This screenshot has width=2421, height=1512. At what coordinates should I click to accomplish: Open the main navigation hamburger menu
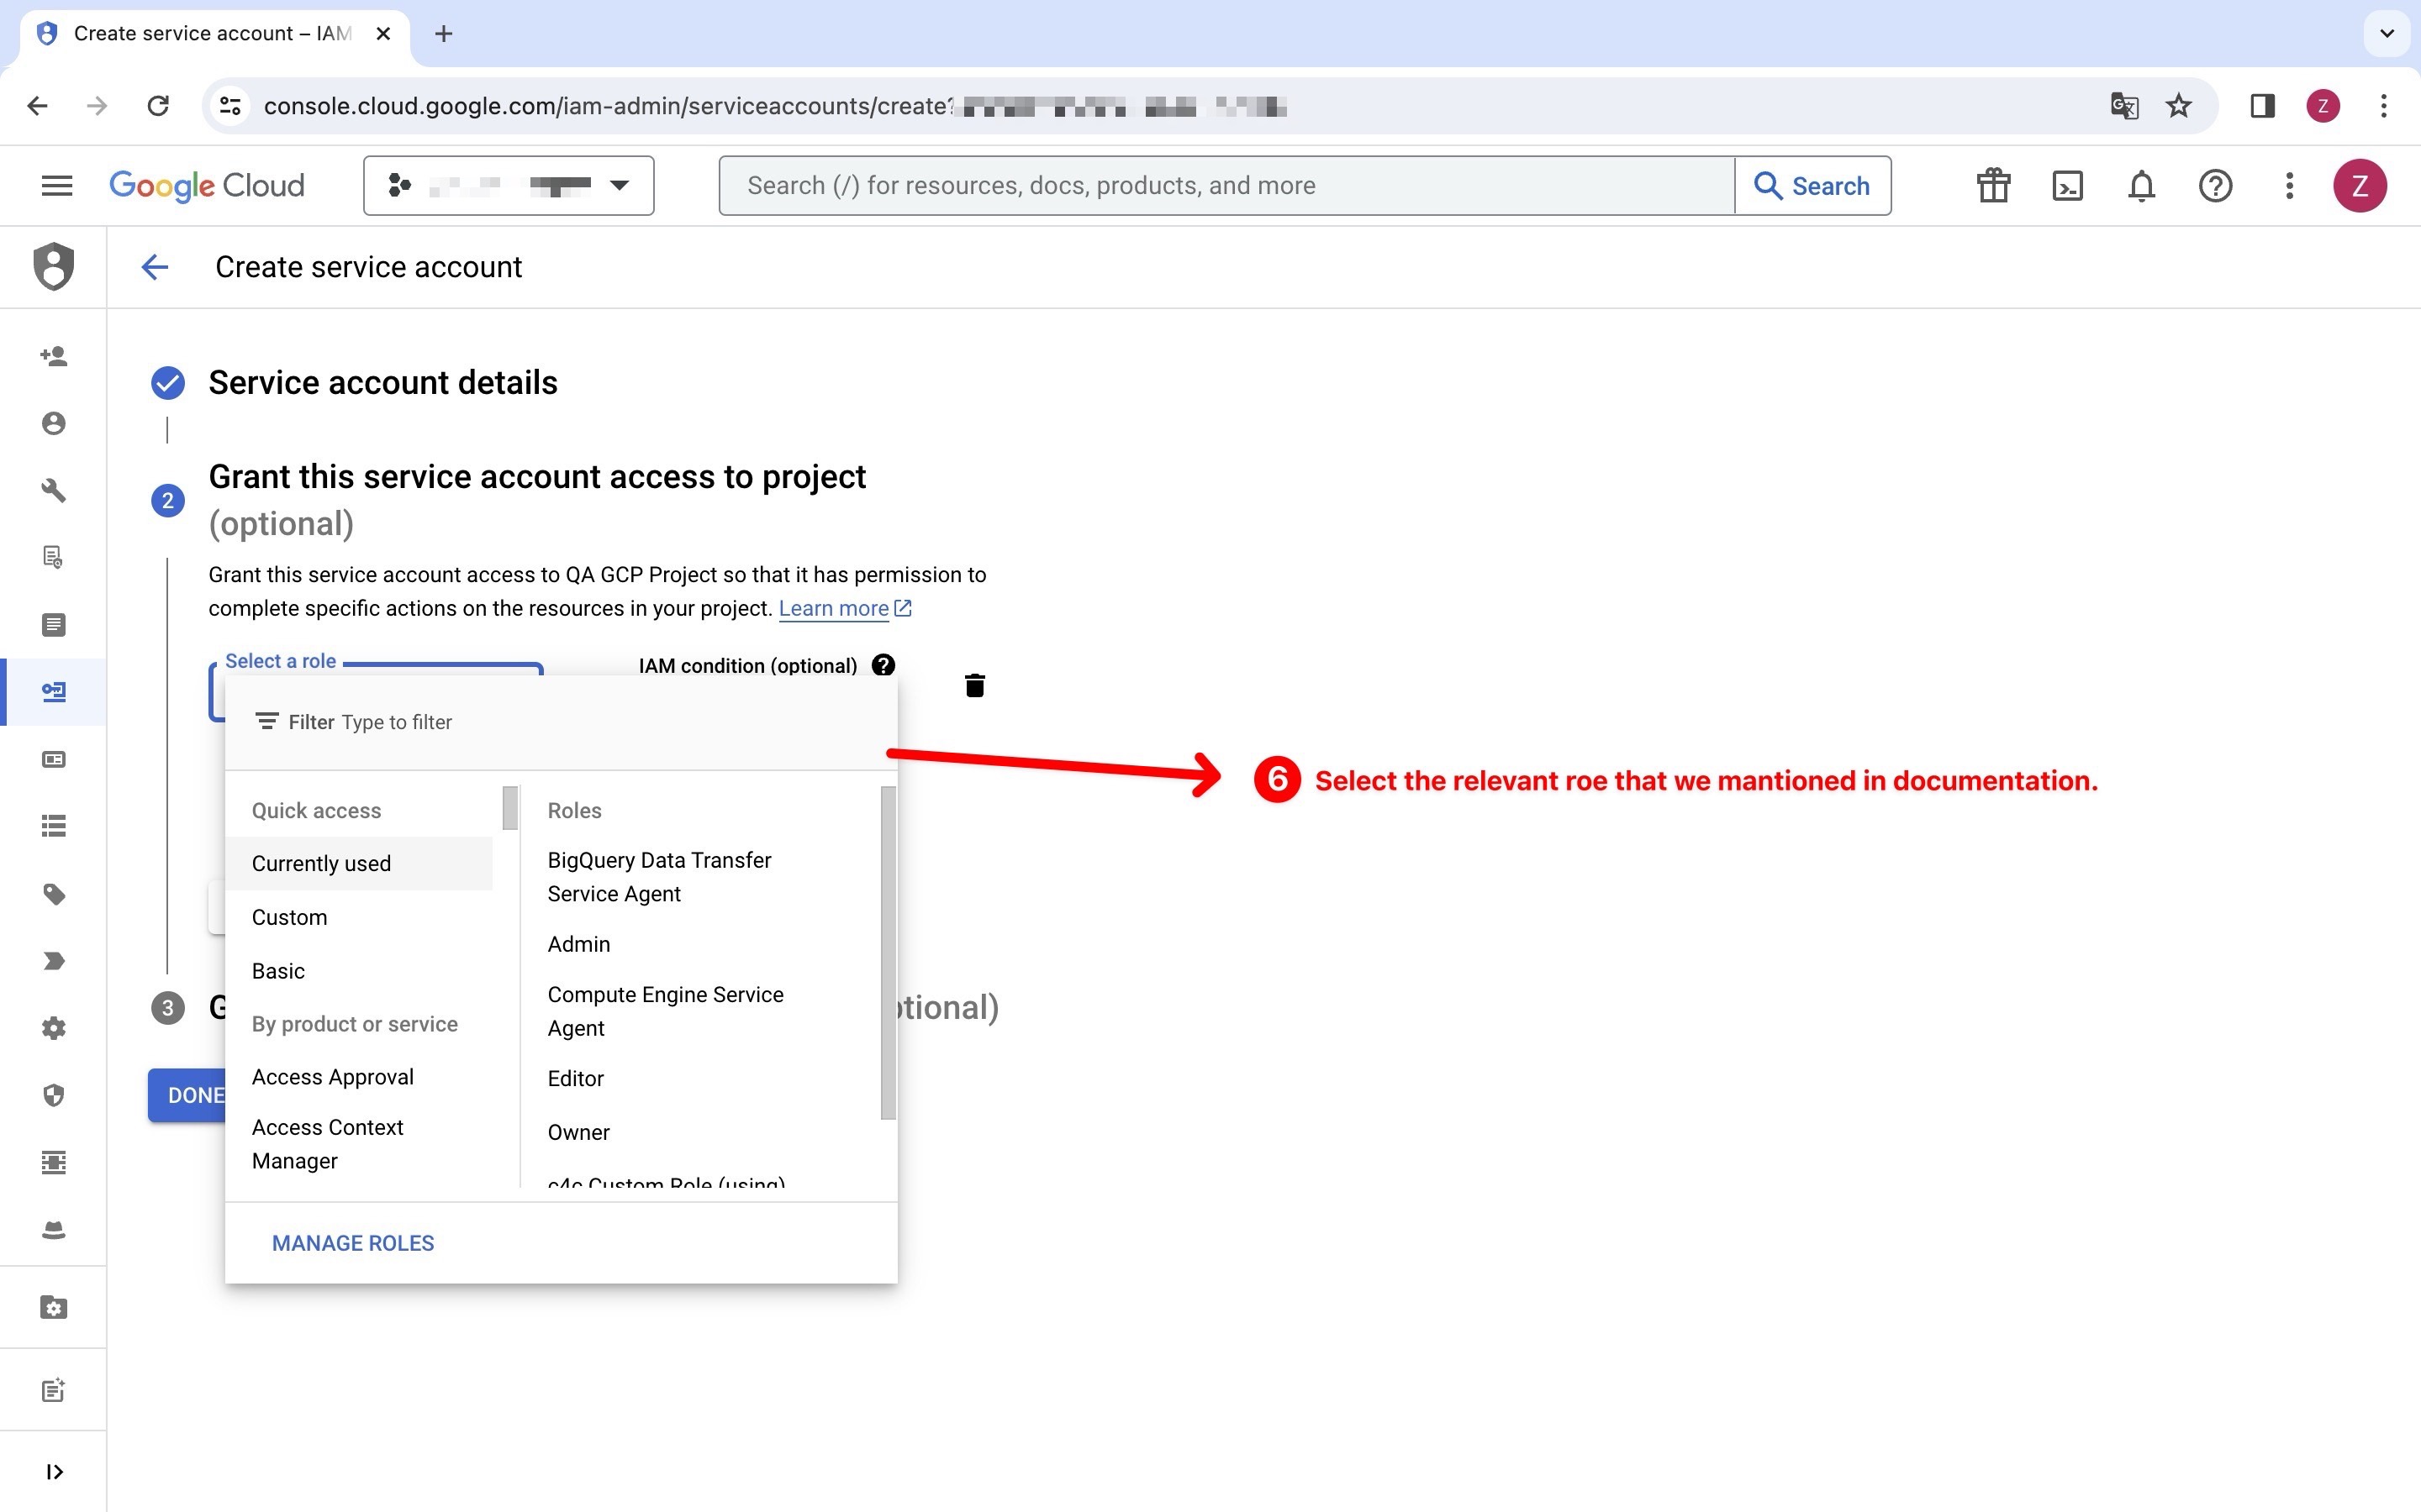57,185
